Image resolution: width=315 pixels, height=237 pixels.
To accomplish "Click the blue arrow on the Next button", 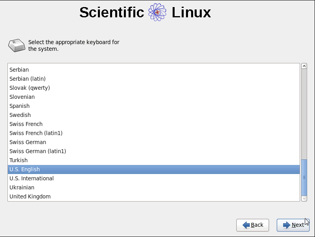I will click(286, 225).
